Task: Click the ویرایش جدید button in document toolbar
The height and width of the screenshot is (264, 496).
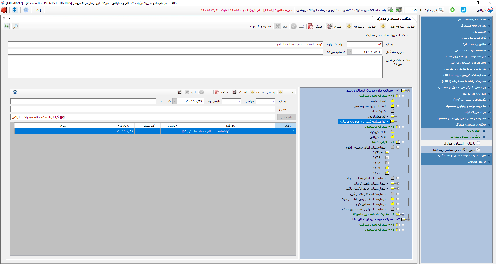Action: (x=263, y=92)
